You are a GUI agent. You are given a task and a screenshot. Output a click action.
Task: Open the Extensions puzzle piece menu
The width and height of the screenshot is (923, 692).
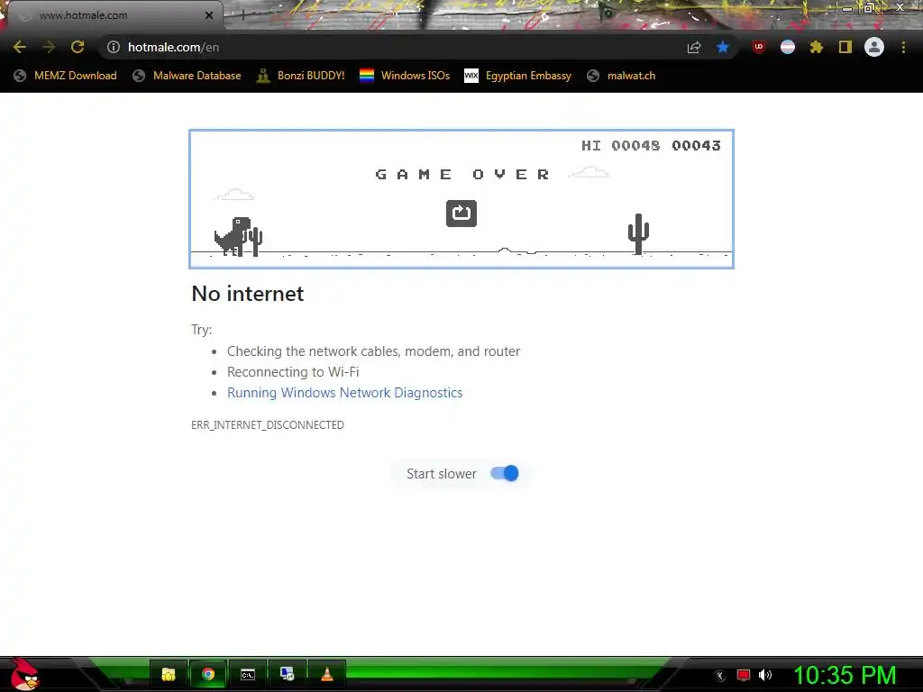click(x=817, y=47)
